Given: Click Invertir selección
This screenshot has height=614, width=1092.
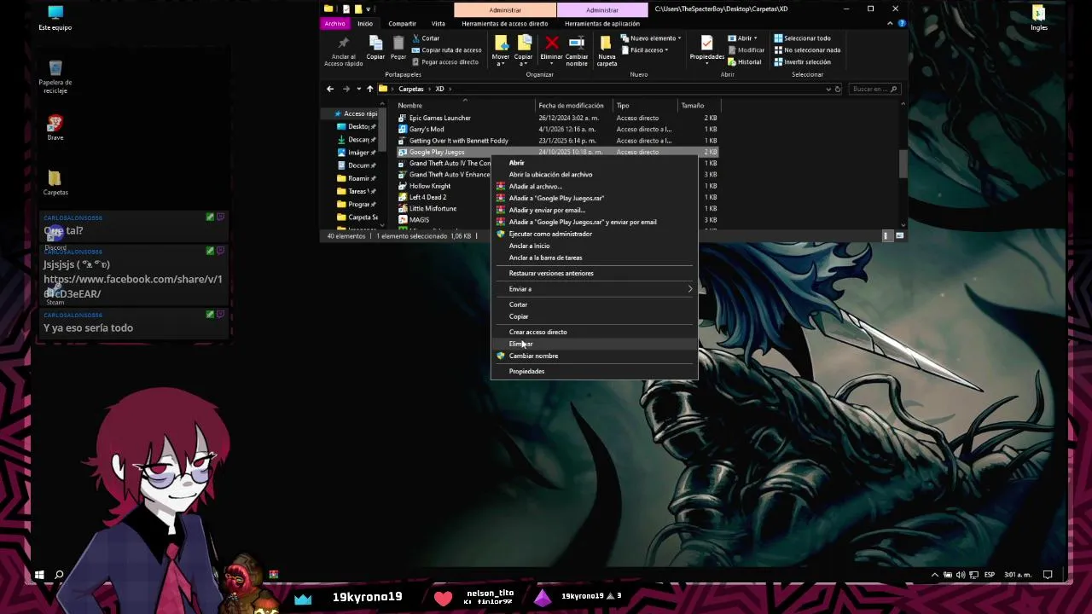Looking at the screenshot, I should (802, 62).
